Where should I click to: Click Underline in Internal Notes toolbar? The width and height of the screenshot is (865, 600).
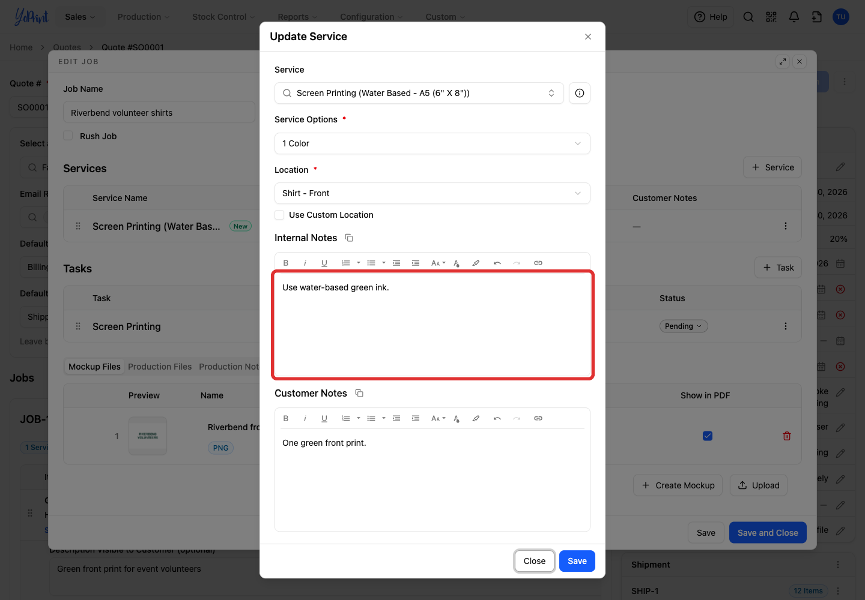coord(324,263)
